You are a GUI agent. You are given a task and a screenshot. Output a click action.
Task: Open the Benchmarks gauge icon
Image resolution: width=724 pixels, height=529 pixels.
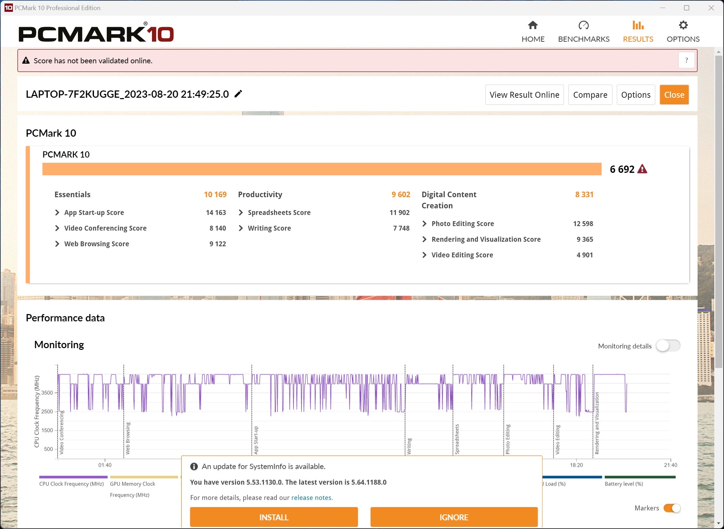584,25
